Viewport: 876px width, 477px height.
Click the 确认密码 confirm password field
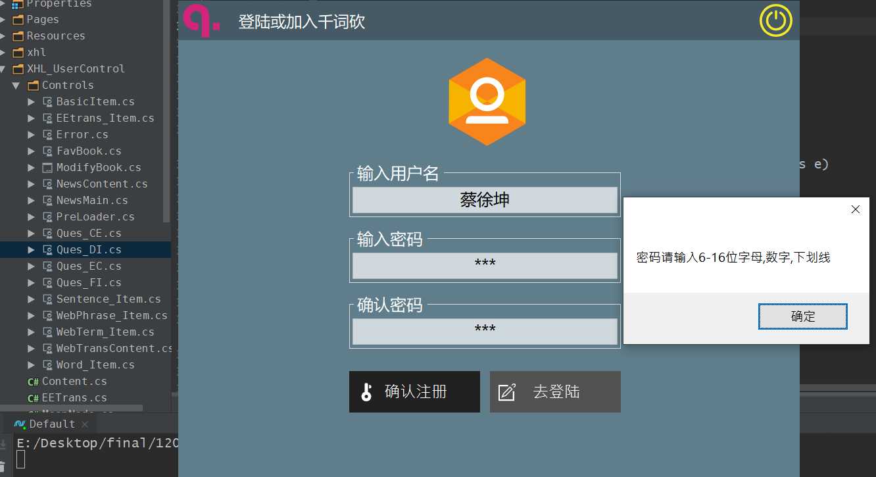tap(485, 332)
